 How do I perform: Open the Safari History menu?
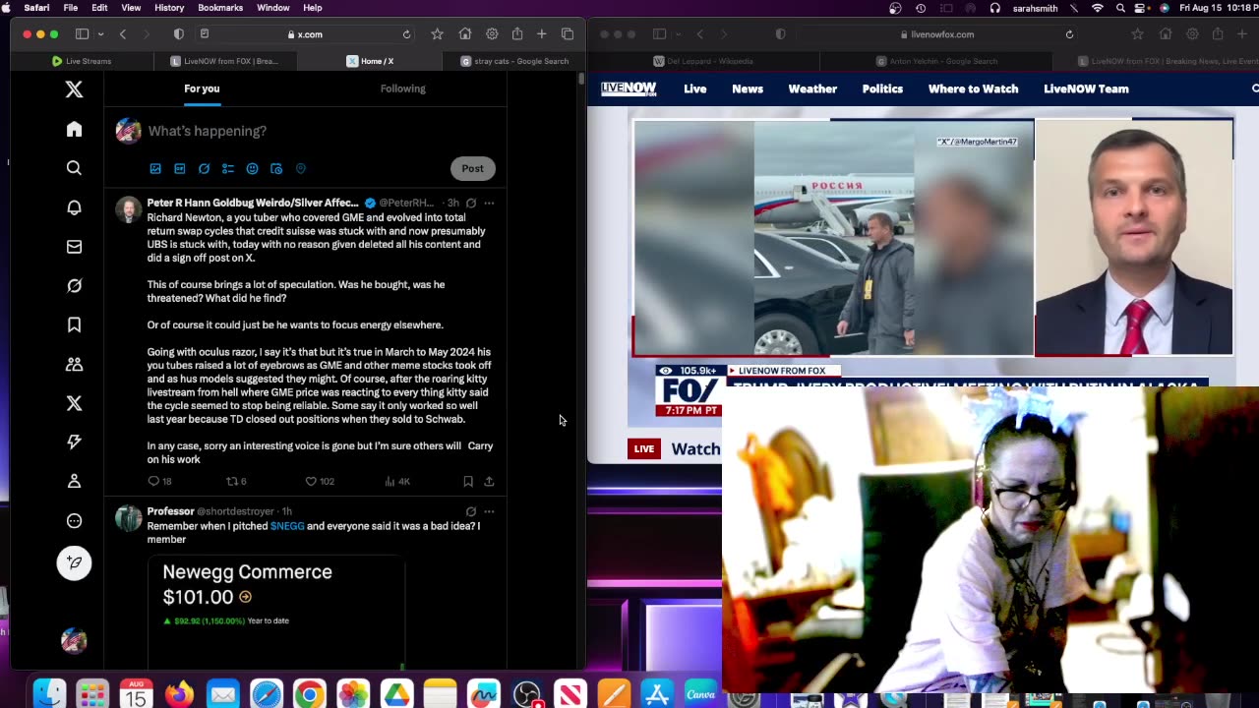tap(169, 8)
